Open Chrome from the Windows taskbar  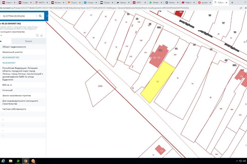[25, 161]
